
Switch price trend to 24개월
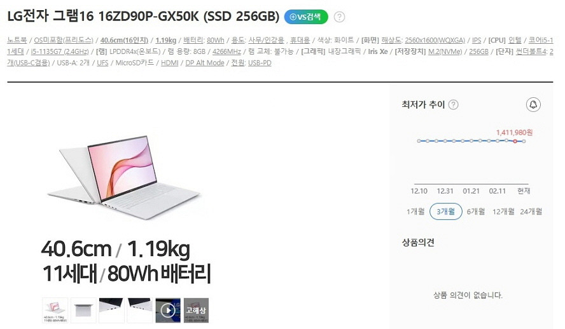531,211
